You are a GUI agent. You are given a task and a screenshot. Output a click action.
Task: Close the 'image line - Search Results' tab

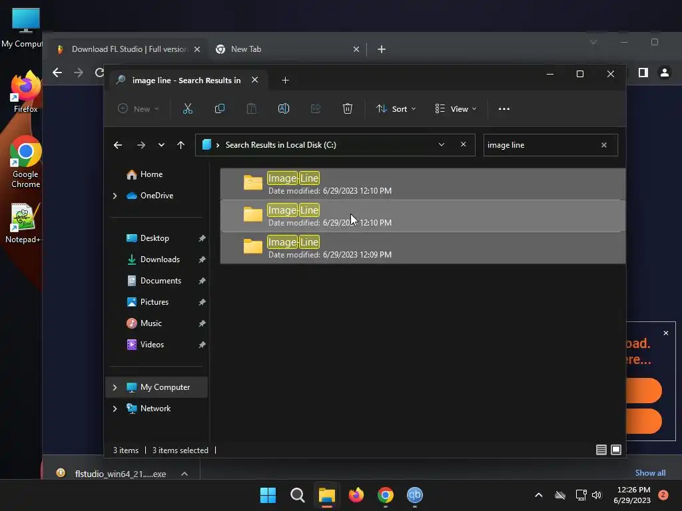[255, 80]
